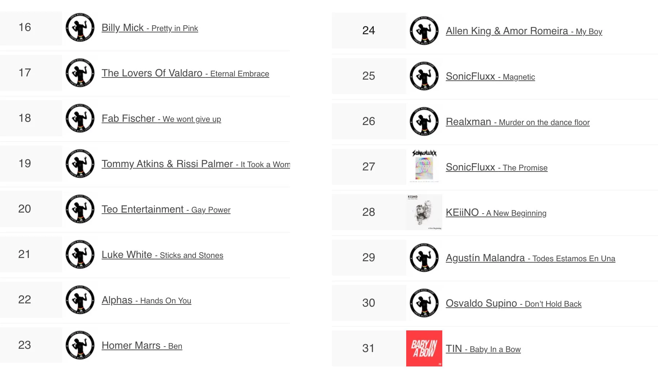Screen dimensions: 658x374
Task: Click the chart logo beside Agustín Malandra
Action: [x=424, y=258]
